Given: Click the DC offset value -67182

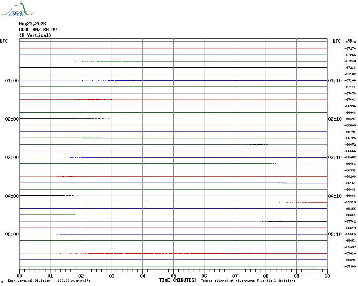Looking at the screenshot, I should pyautogui.click(x=350, y=74).
